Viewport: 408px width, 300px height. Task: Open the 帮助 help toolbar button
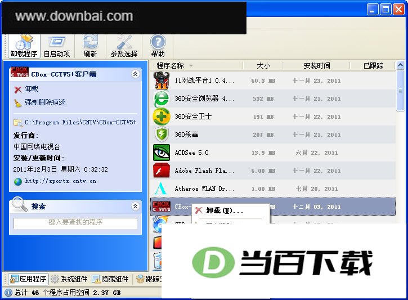tap(158, 46)
